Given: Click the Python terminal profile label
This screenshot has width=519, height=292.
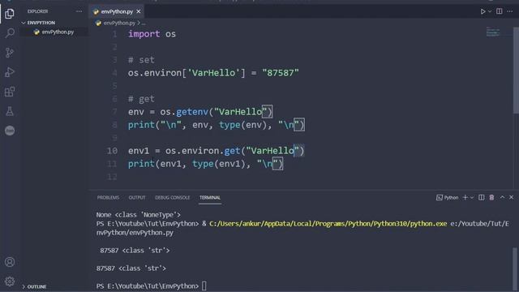Looking at the screenshot, I should click(x=447, y=197).
